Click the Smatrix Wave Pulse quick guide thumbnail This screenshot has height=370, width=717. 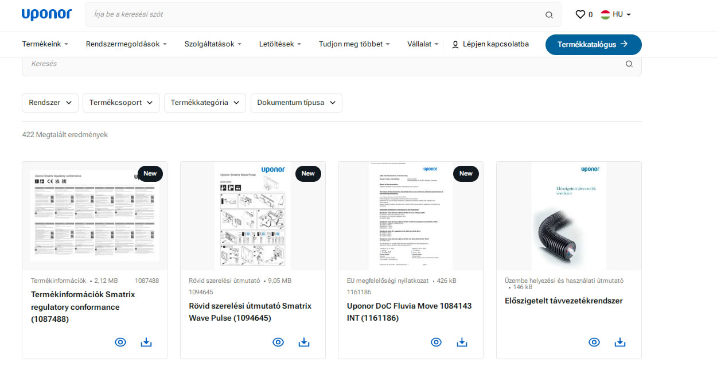coord(253,216)
